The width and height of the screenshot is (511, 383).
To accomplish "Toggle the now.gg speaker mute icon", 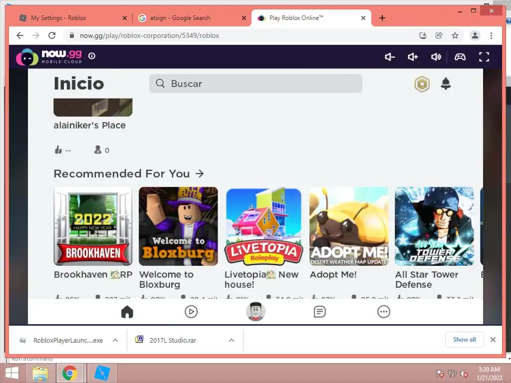I will (x=436, y=57).
